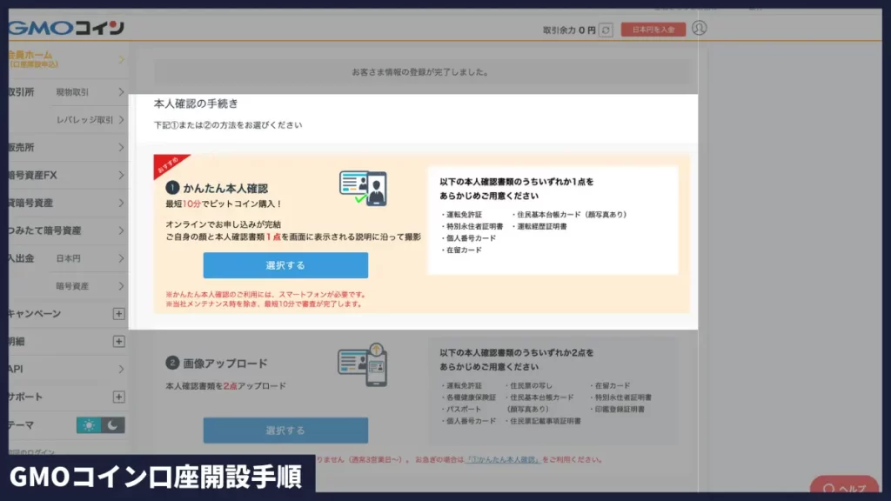Click 在留カード in the 1点 document list
The height and width of the screenshot is (501, 891).
(x=464, y=250)
